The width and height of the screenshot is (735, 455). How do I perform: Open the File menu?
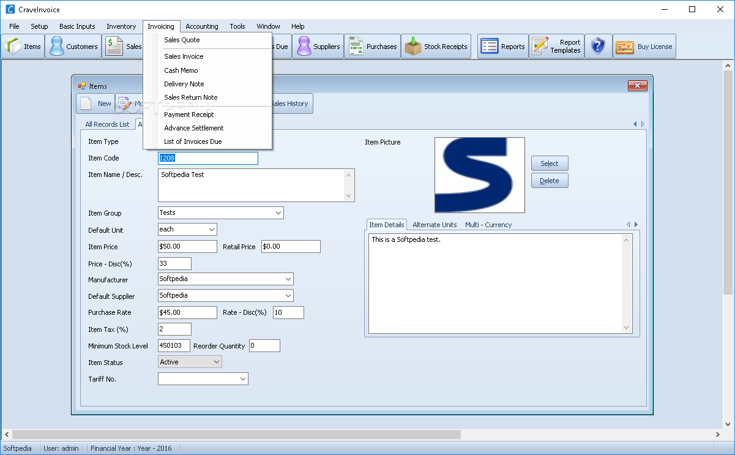click(14, 26)
